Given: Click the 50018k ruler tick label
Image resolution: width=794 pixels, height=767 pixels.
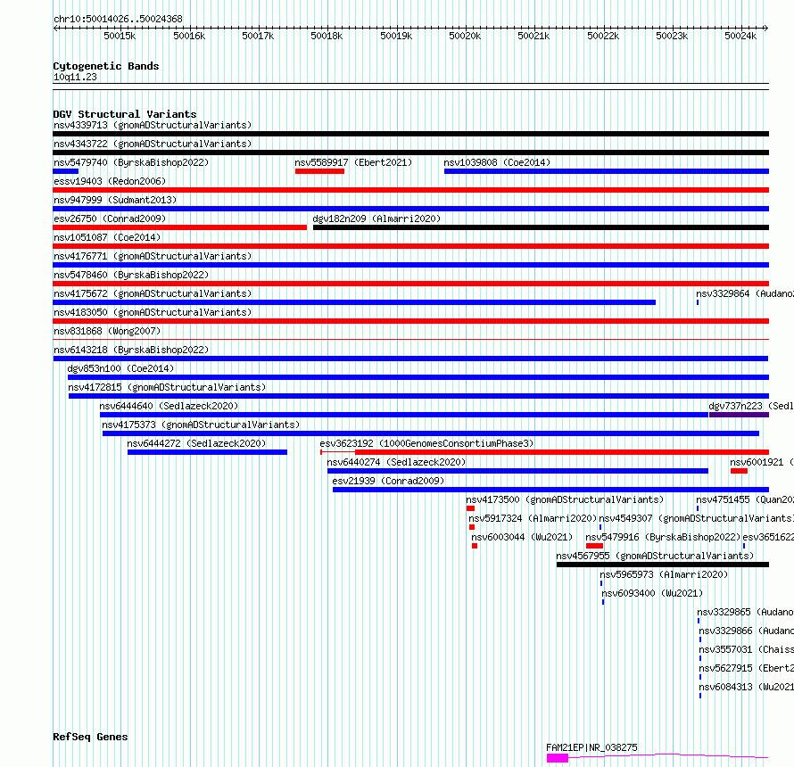Looking at the screenshot, I should [327, 36].
